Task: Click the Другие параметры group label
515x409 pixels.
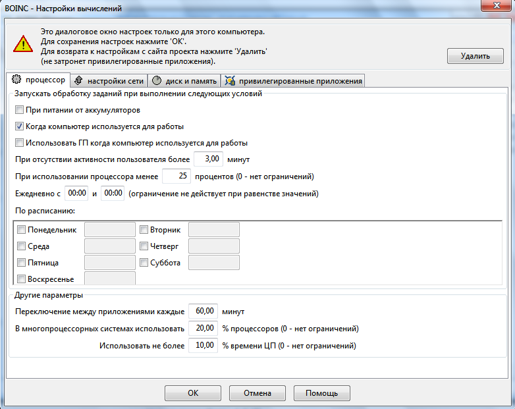Action: tap(49, 295)
